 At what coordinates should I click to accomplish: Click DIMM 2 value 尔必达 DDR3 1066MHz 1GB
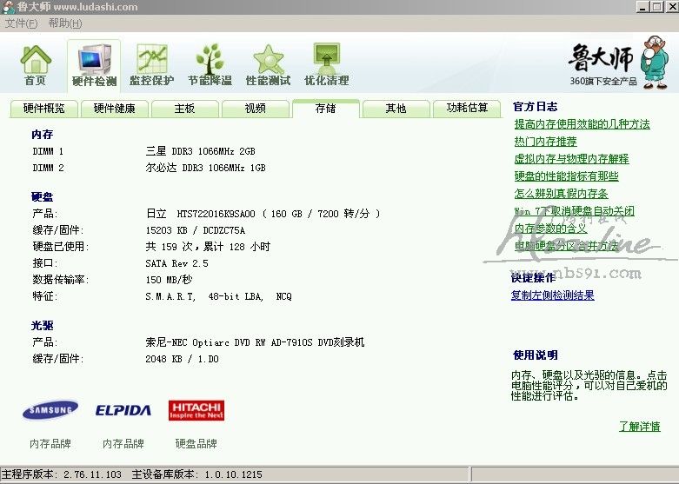click(x=205, y=168)
